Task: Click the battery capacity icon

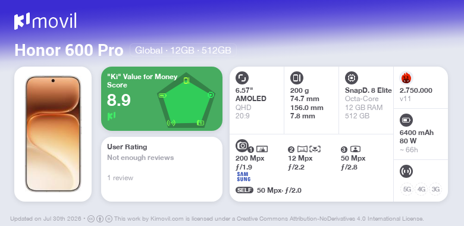Action: click(x=406, y=120)
